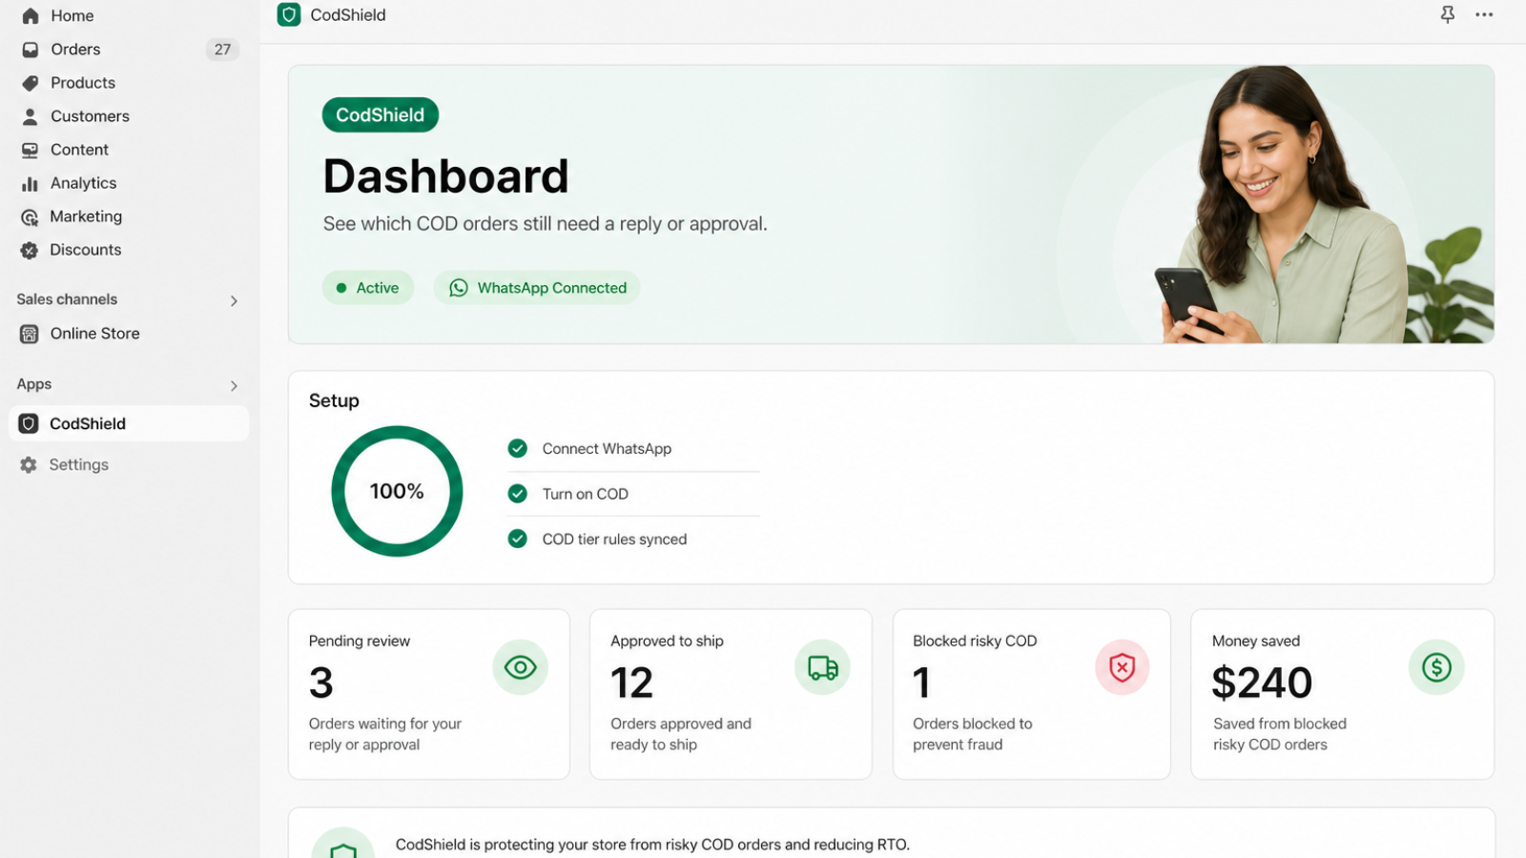Click the Discounts badge icon
Screen dimensions: 1526x858
coord(31,250)
